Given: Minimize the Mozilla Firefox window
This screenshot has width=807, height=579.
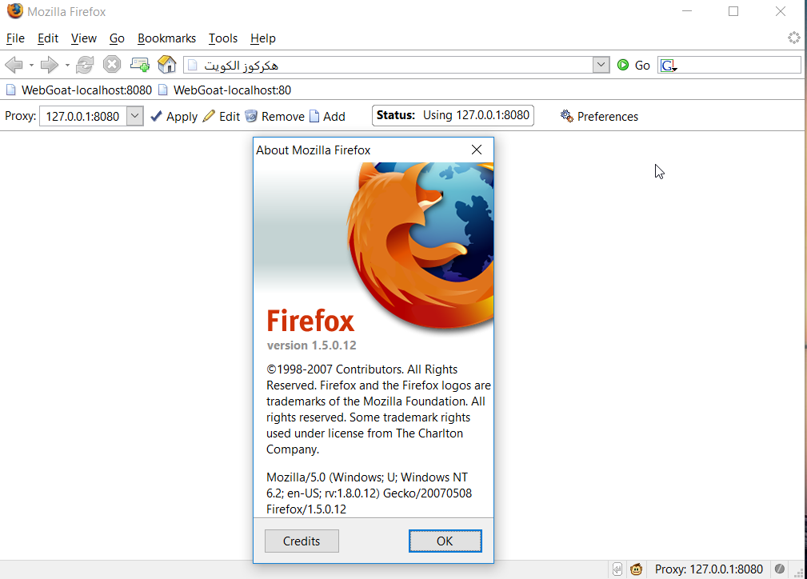Looking at the screenshot, I should tap(687, 11).
